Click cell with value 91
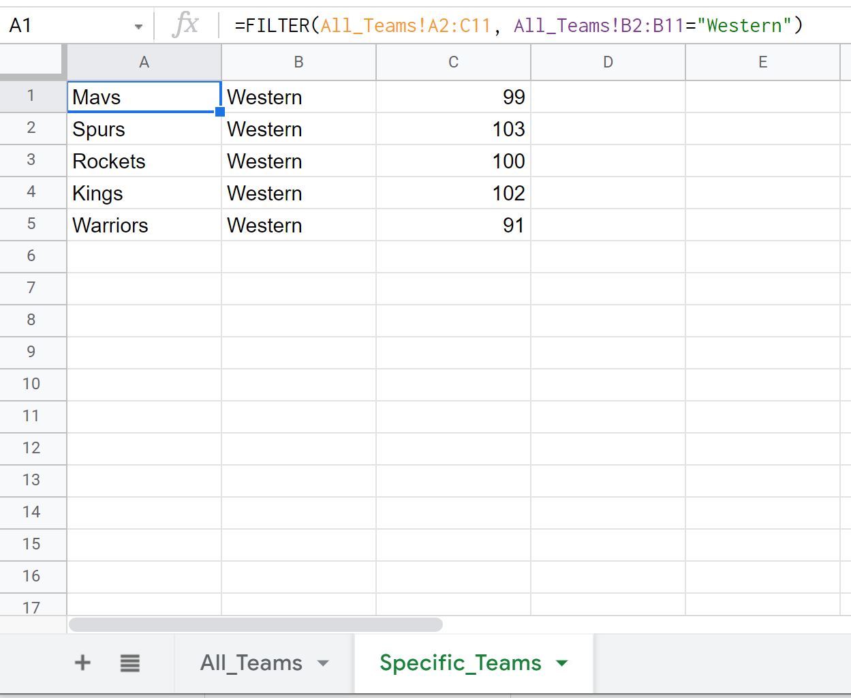This screenshot has height=698, width=851. click(453, 225)
